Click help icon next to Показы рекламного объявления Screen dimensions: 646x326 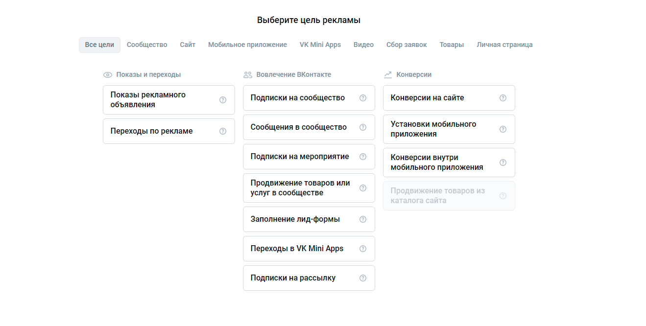pos(223,100)
